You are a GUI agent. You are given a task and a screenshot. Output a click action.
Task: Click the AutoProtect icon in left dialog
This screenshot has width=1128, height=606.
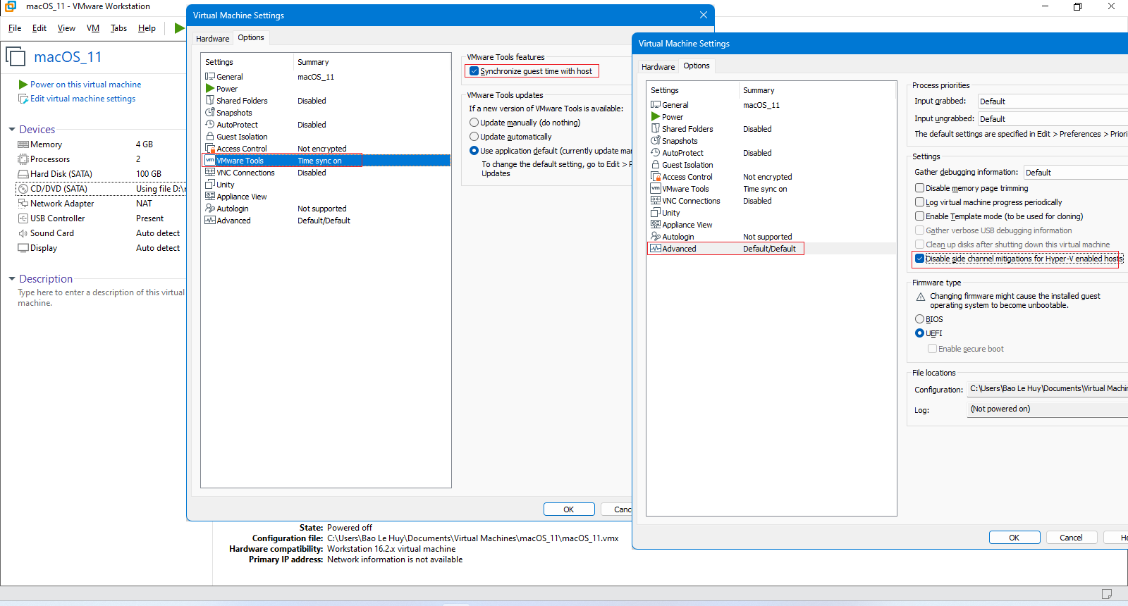coord(210,124)
